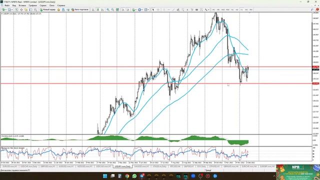Switch to the USDCAD.mm,H1 chart tab

click(x=103, y=166)
